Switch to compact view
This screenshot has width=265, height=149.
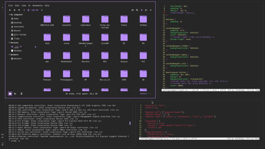151,10
